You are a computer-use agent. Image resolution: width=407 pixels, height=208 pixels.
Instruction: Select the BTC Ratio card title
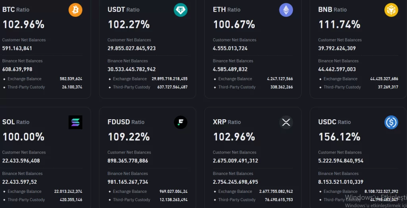16,10
